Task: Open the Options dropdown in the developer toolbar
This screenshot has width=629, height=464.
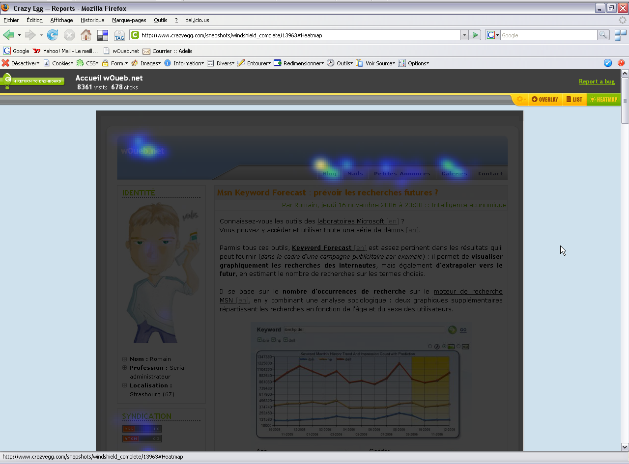Action: [x=414, y=63]
